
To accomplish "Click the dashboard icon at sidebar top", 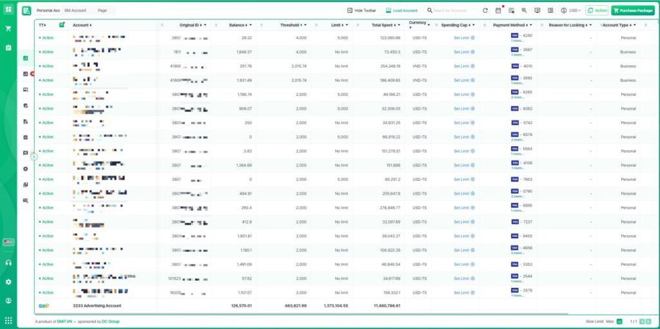I will (x=8, y=10).
